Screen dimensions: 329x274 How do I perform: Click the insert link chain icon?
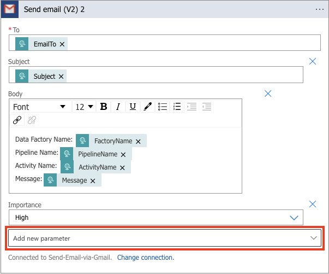tap(17, 120)
